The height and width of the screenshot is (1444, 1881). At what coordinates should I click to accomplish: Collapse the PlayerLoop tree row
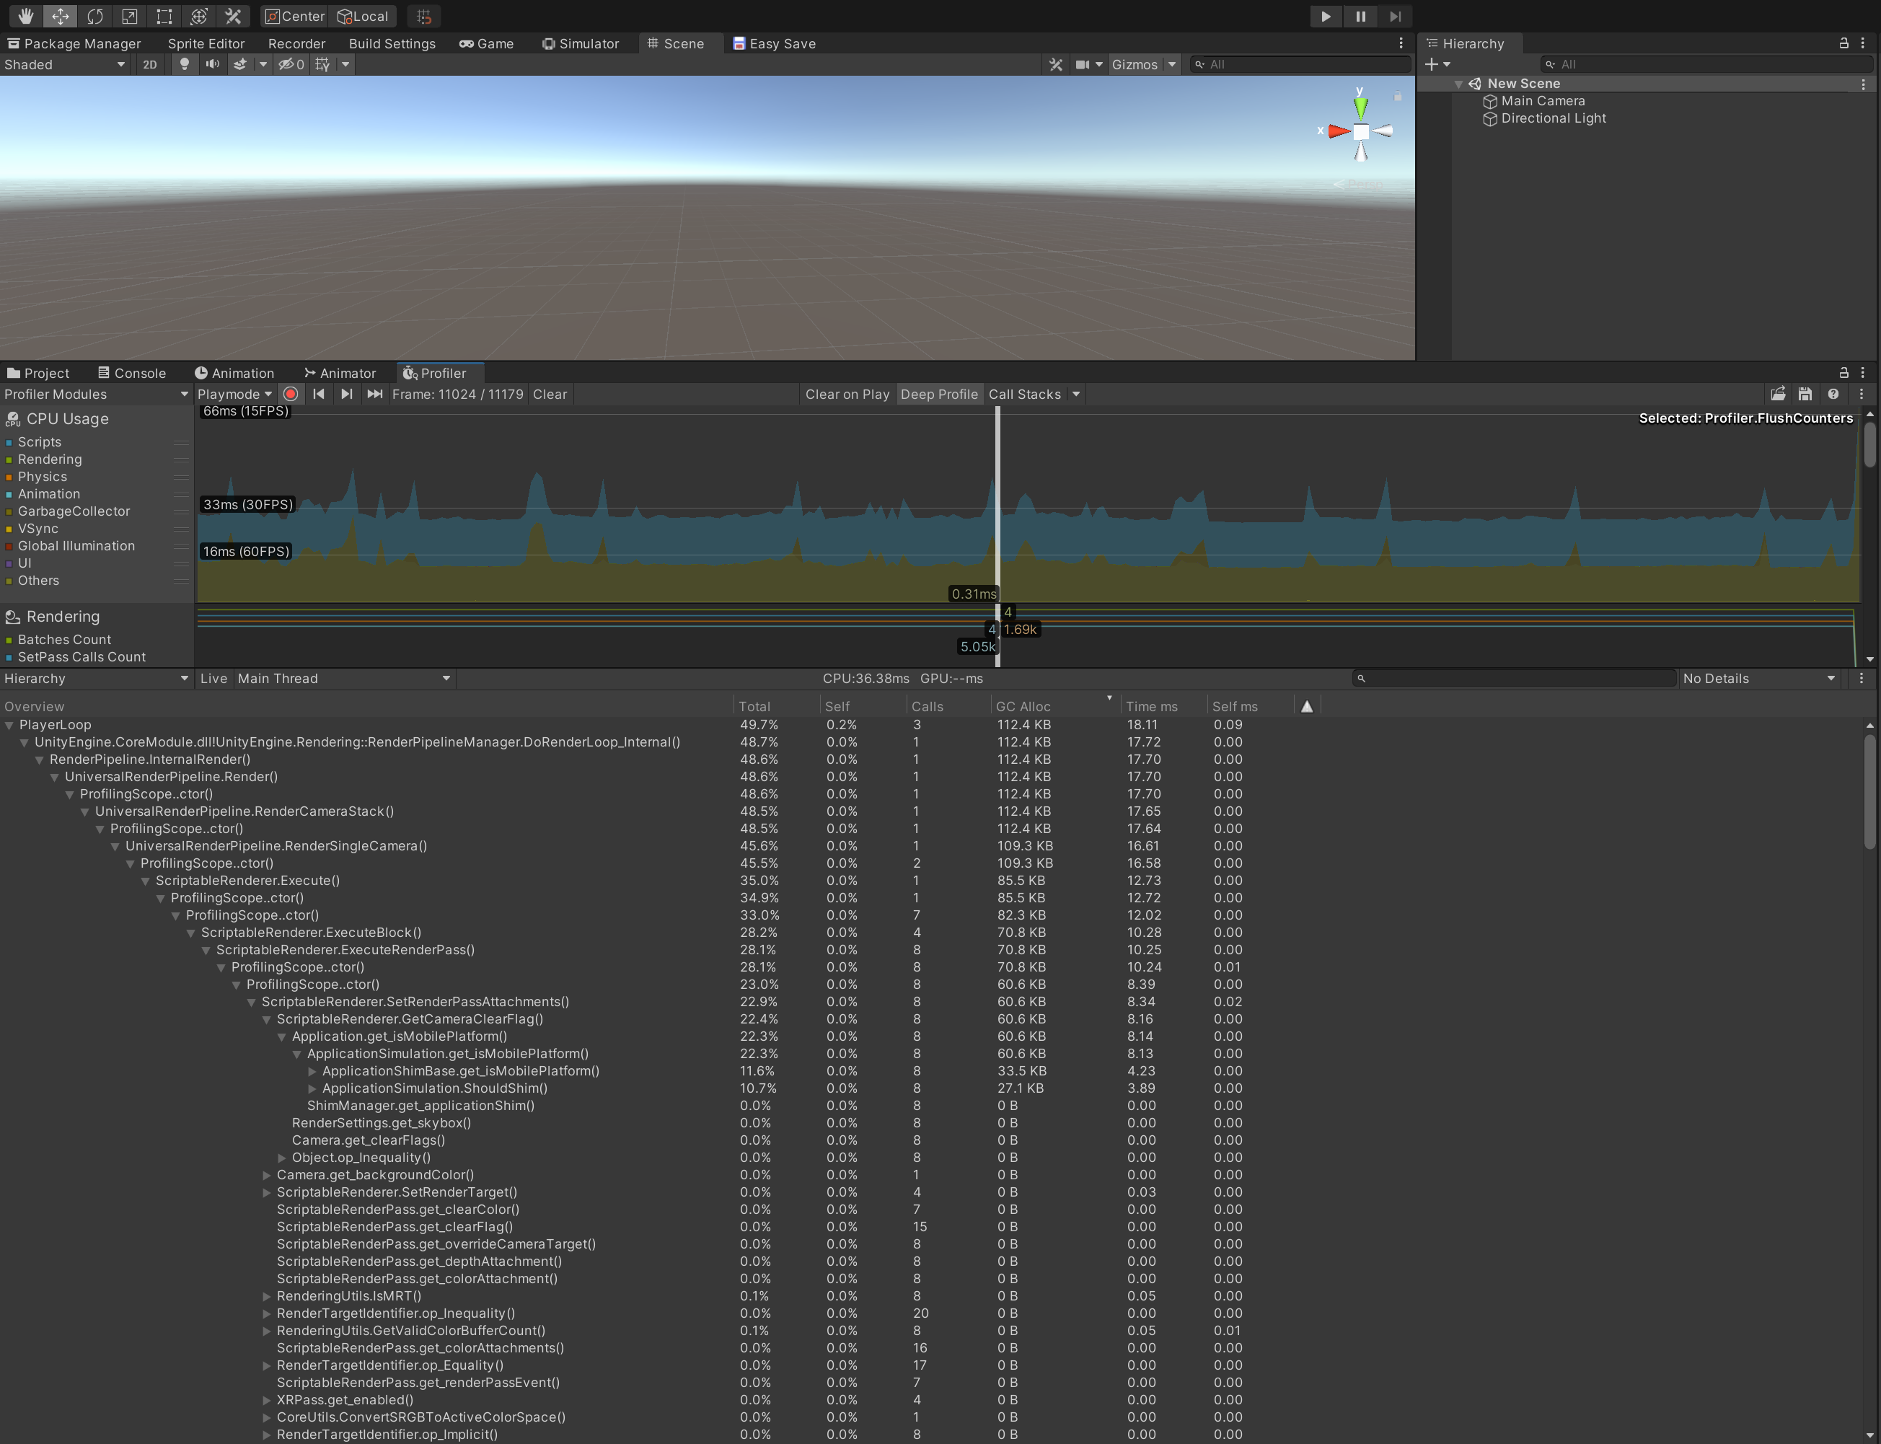pos(9,725)
